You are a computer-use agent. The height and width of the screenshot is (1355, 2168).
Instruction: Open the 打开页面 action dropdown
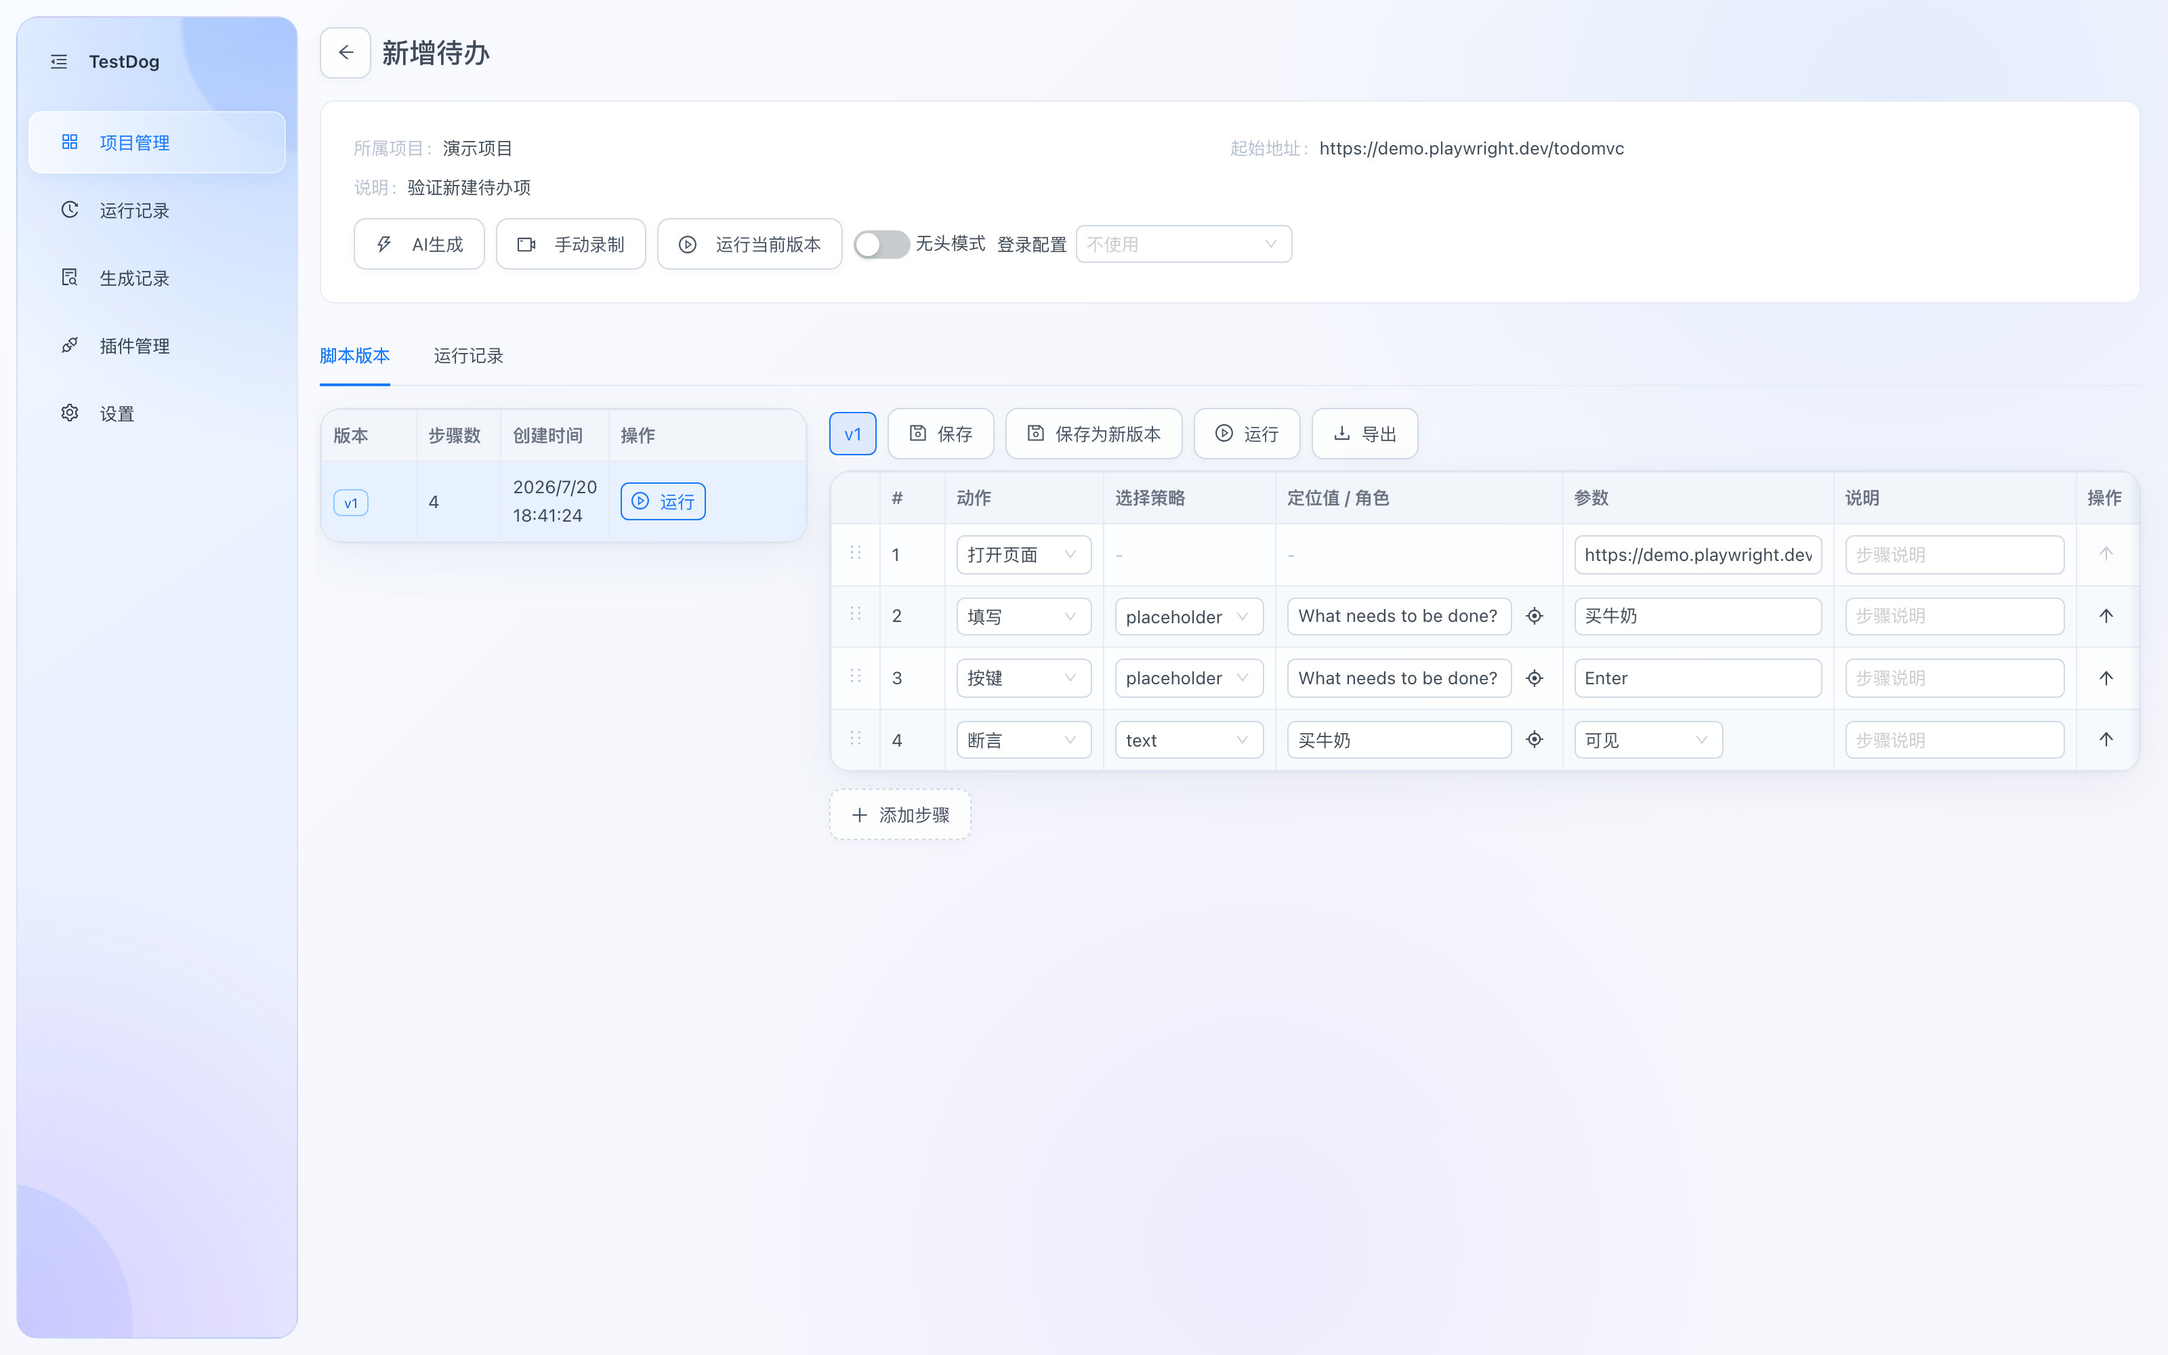(1024, 555)
